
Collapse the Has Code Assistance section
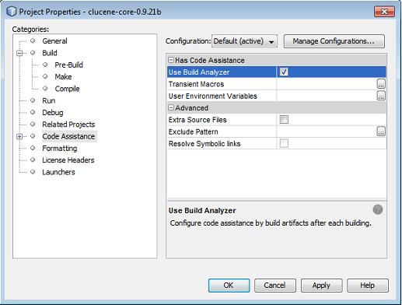click(171, 60)
